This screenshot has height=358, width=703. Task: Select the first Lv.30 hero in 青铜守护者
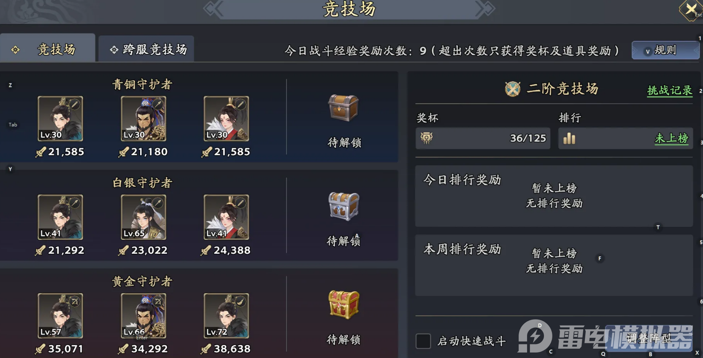(60, 118)
